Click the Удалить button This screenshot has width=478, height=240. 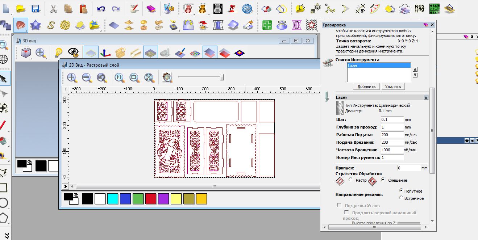pyautogui.click(x=393, y=87)
